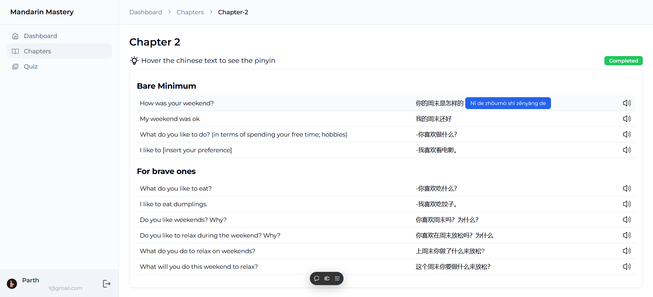Viewport: 653px width, 297px height.
Task: Click Parth's profile avatar
Action: 12,284
